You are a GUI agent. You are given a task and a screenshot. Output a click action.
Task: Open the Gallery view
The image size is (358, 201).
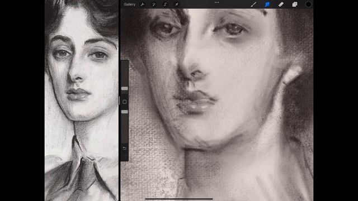129,4
